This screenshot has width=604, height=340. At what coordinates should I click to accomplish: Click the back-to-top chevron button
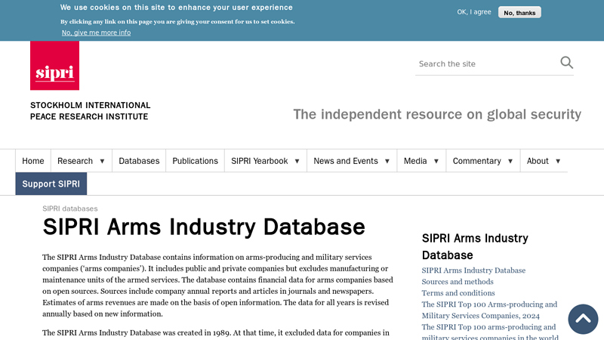pos(583,319)
